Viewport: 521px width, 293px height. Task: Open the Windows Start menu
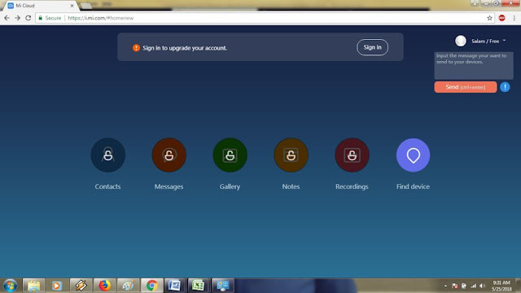click(x=10, y=286)
